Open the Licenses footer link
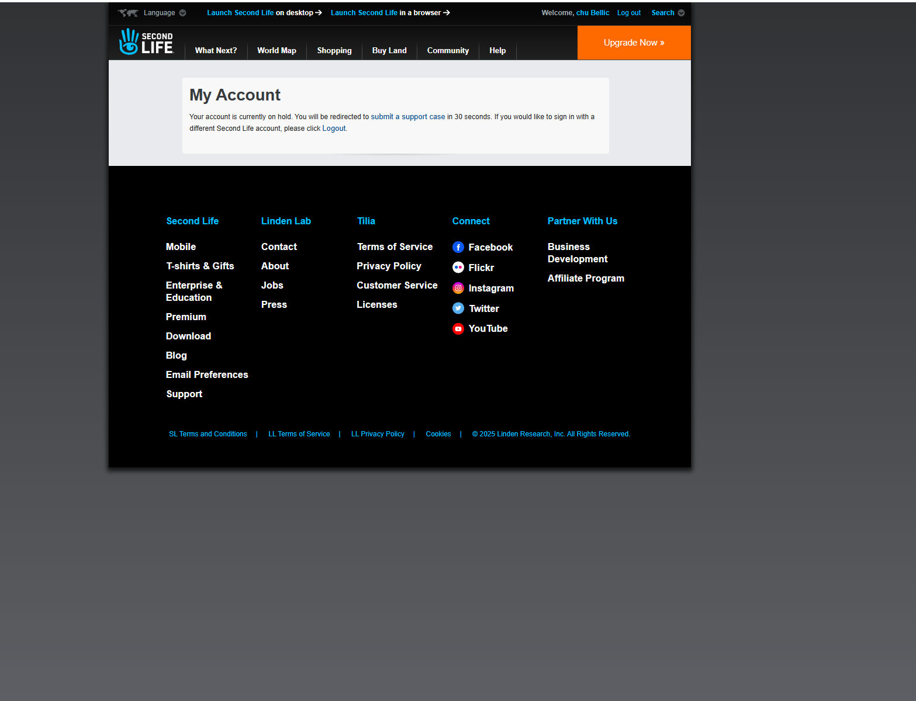The height and width of the screenshot is (701, 916). point(376,305)
